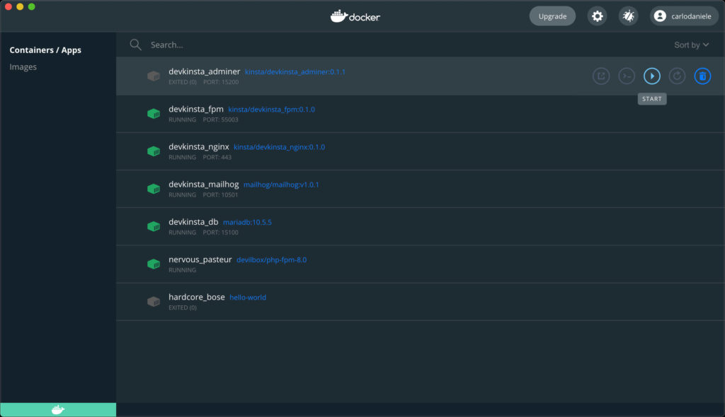Select the devkinsta_nginx container name
Viewport: 725px width, 417px height.
[x=199, y=146]
